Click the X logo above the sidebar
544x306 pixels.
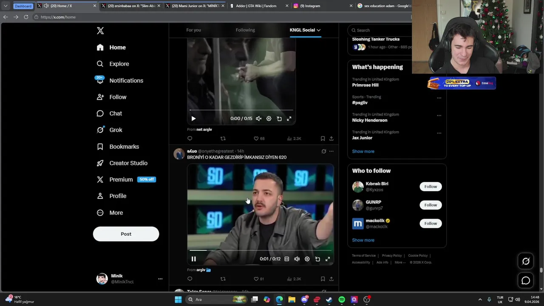[100, 31]
